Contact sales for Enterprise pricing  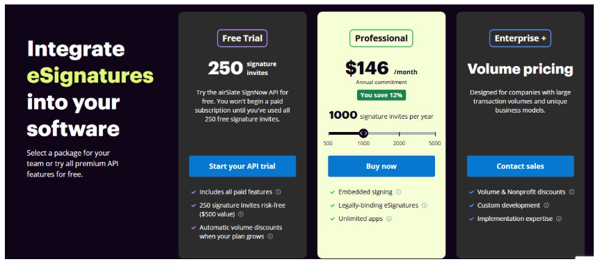(x=521, y=166)
